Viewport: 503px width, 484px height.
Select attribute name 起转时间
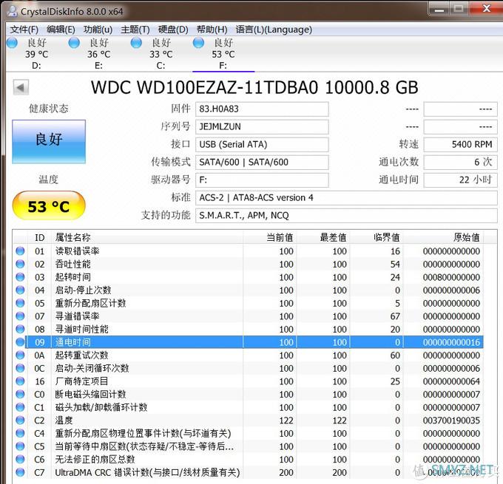click(x=72, y=277)
